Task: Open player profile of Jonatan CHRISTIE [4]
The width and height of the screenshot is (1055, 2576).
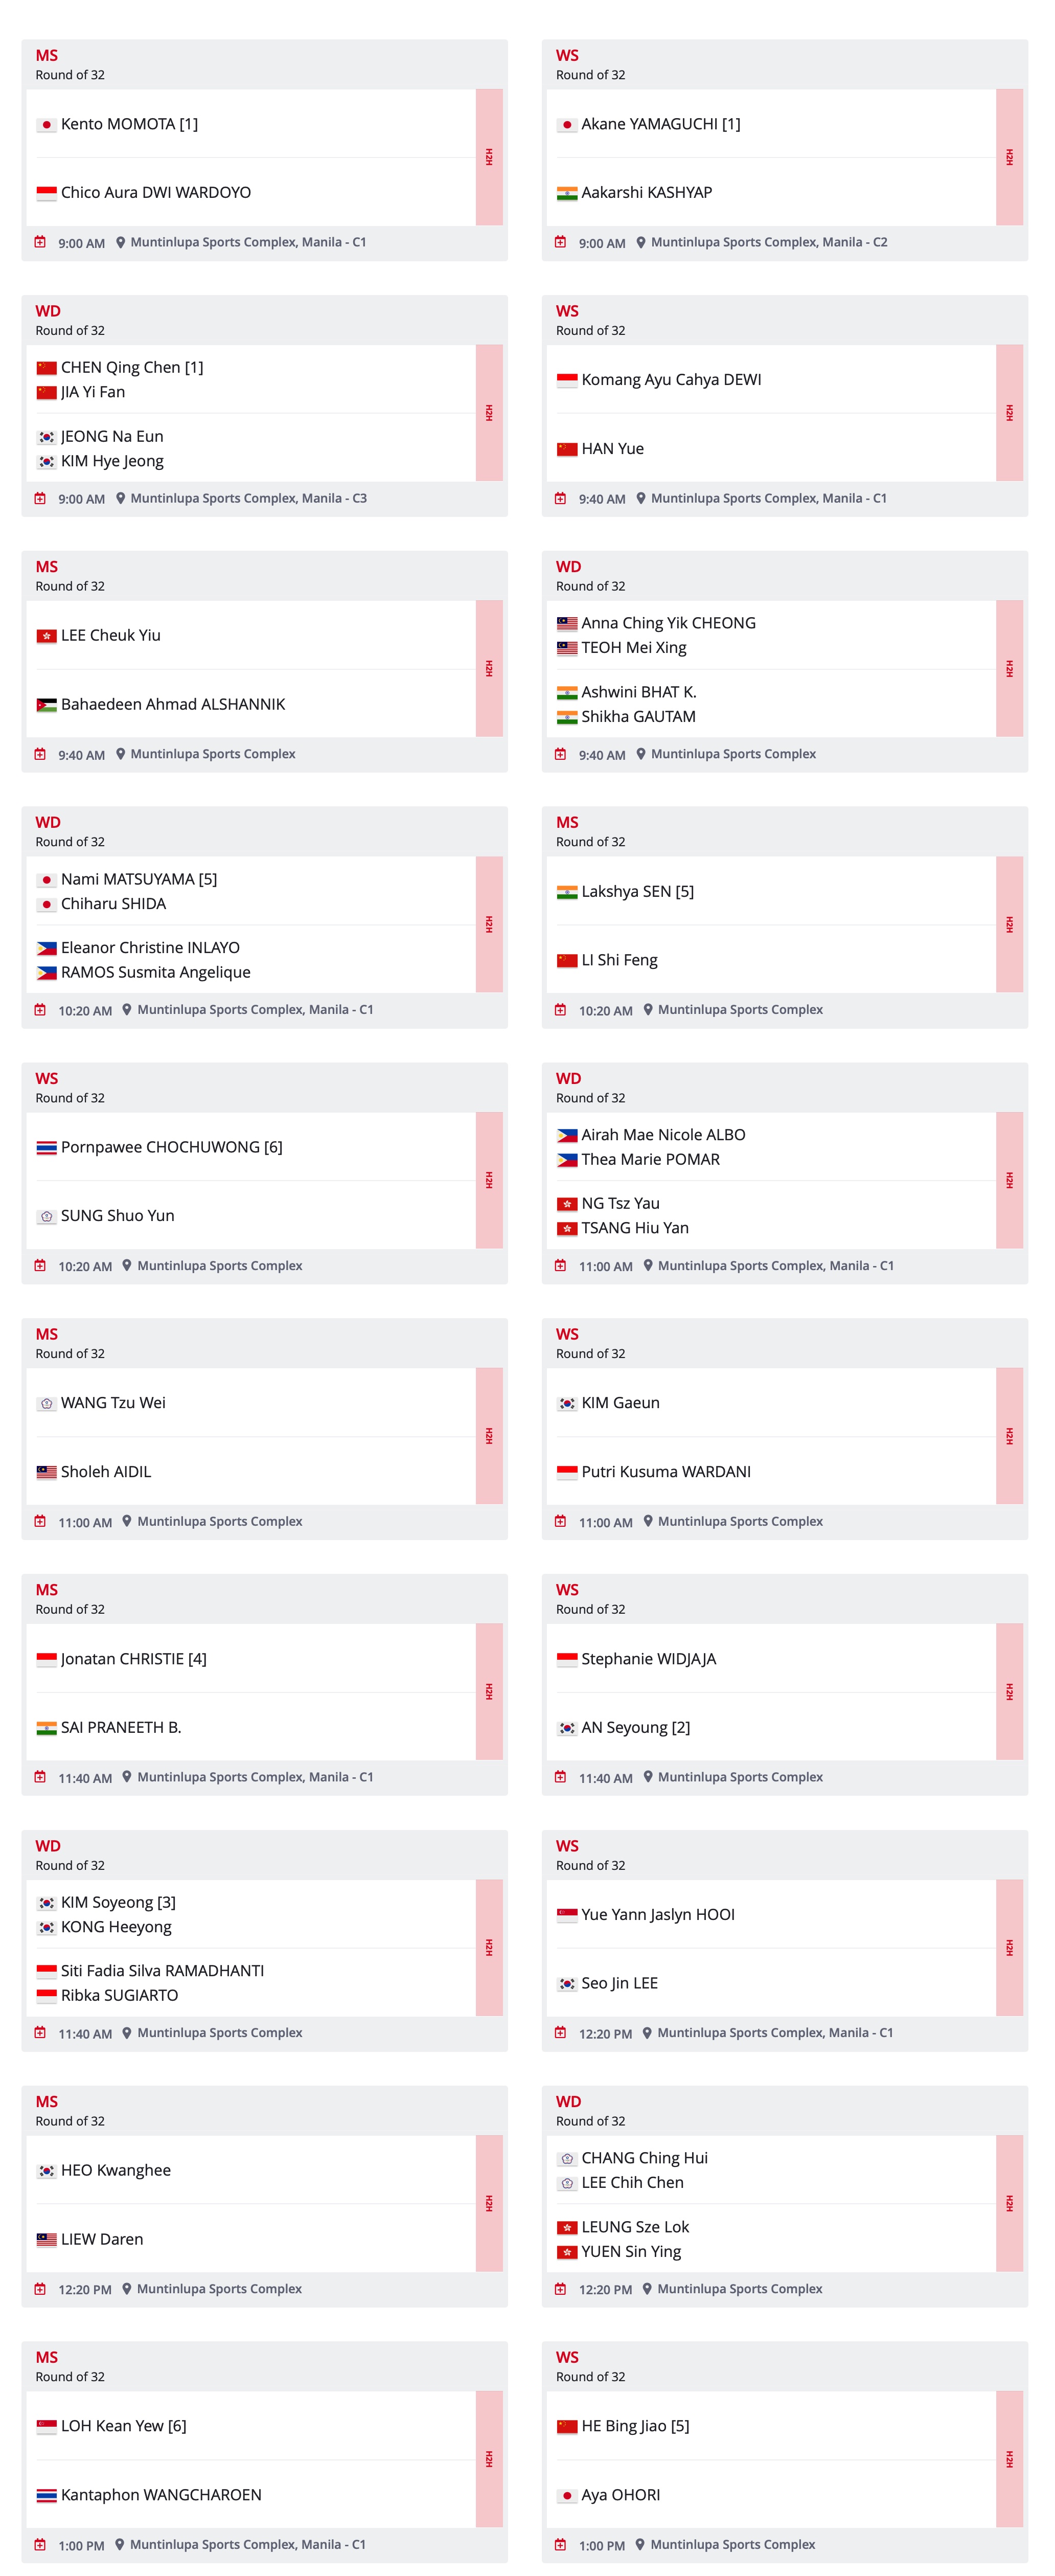Action: point(133,1658)
